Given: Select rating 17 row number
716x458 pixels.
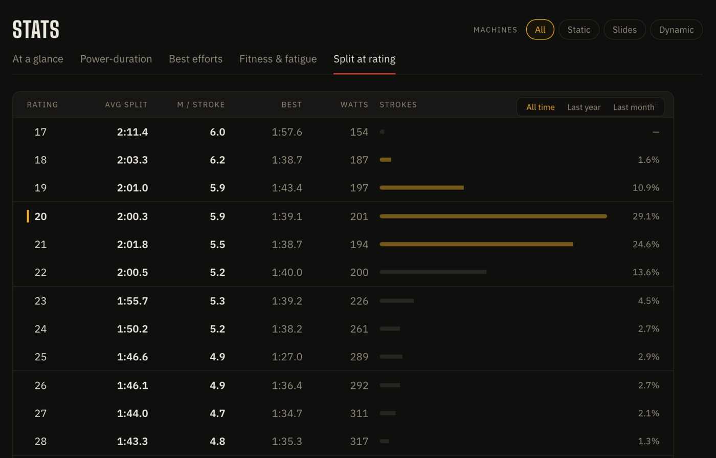Looking at the screenshot, I should [40, 132].
